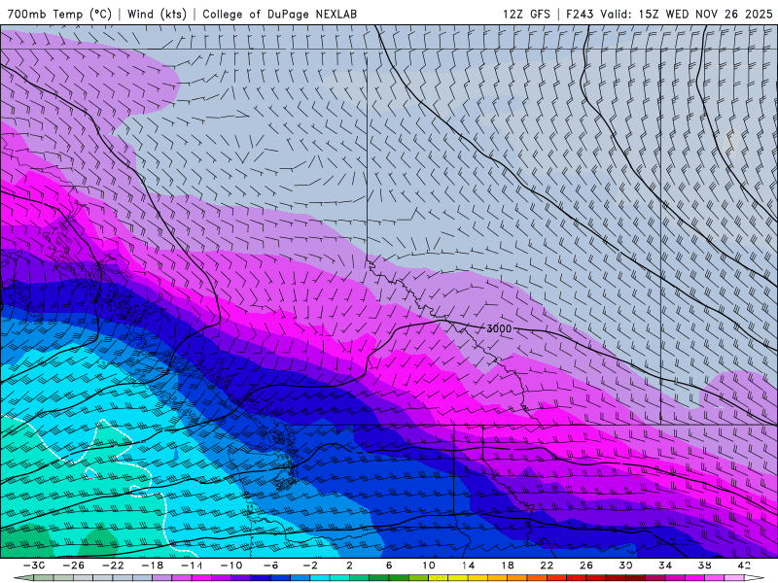Screen dimensions: 778x583
Task: Click the "12Z GFS" model run label
Action: click(526, 14)
